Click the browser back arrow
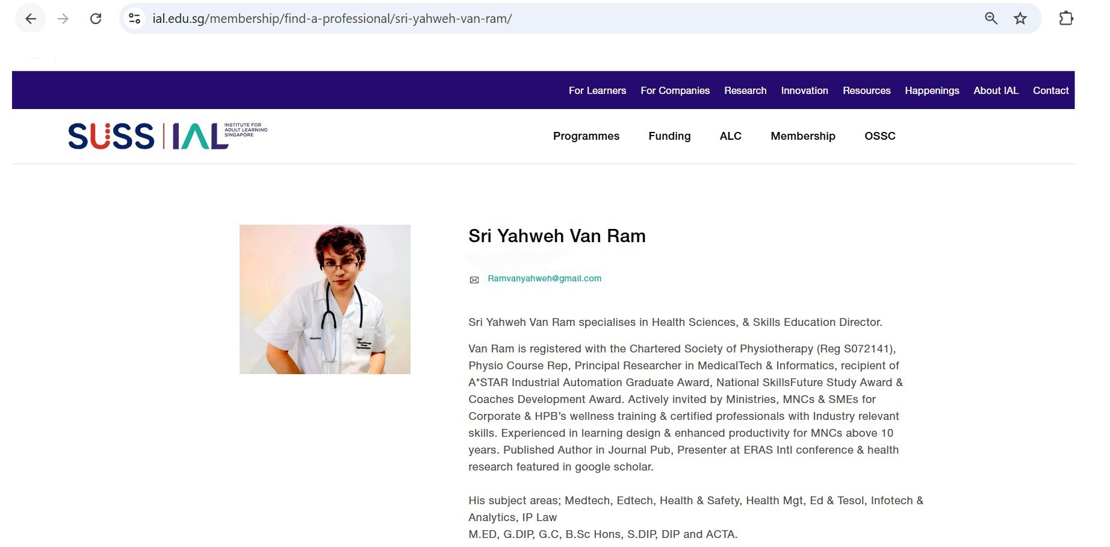Image resolution: width=1110 pixels, height=547 pixels. tap(31, 19)
